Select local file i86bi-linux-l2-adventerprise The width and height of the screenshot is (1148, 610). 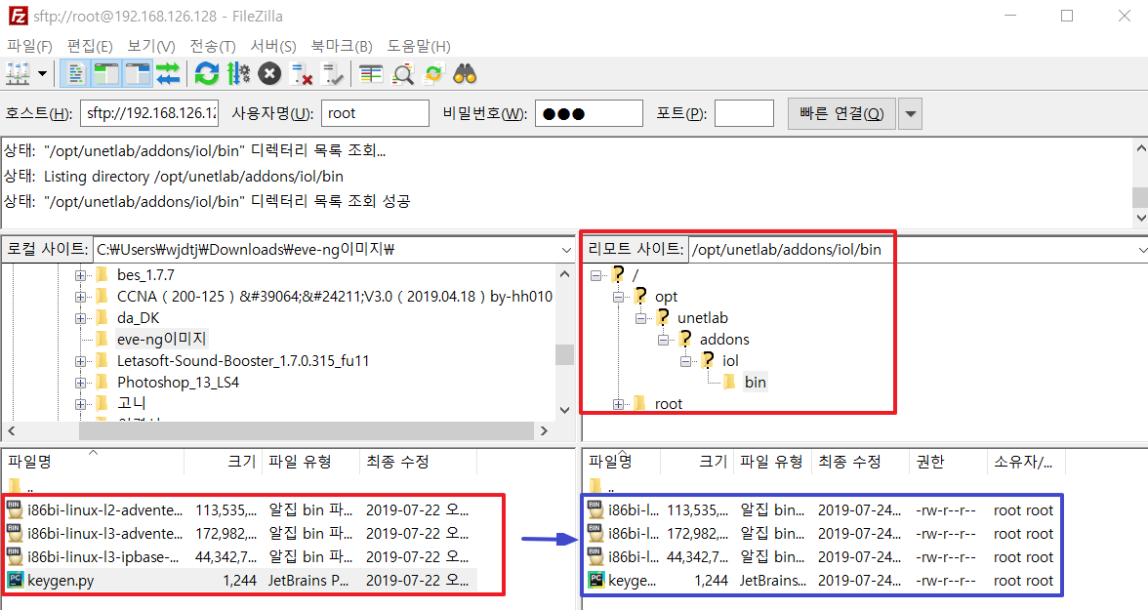tap(240, 510)
